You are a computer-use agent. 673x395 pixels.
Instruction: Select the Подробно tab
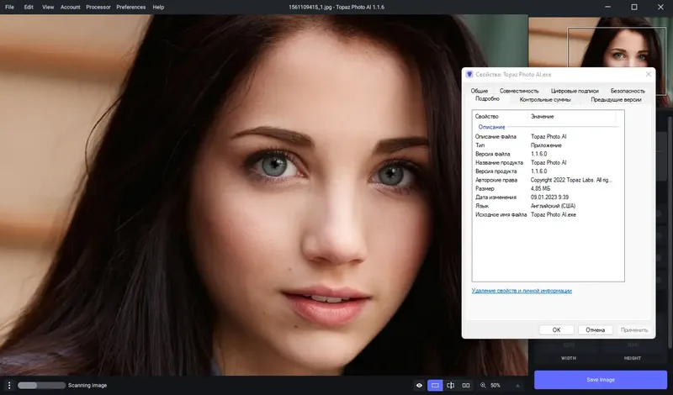(x=487, y=99)
